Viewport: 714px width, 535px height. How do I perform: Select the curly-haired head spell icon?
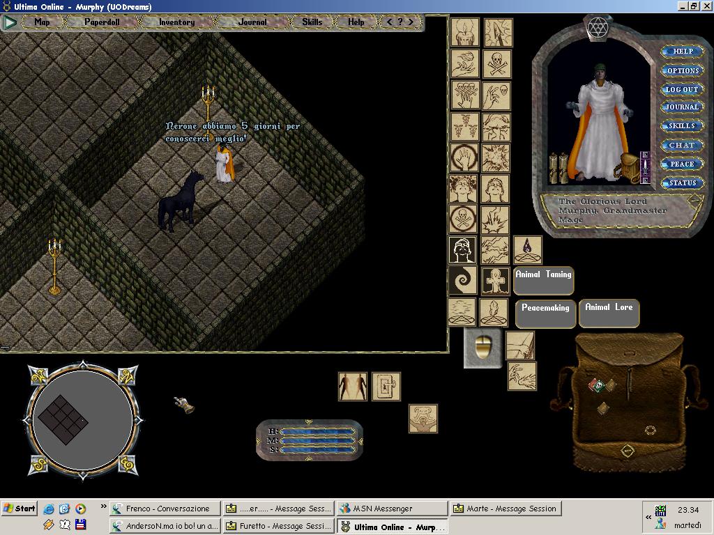(463, 188)
